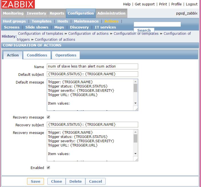This screenshot has height=187, width=201.
Task: Focus the search input field
Action: point(157,24)
